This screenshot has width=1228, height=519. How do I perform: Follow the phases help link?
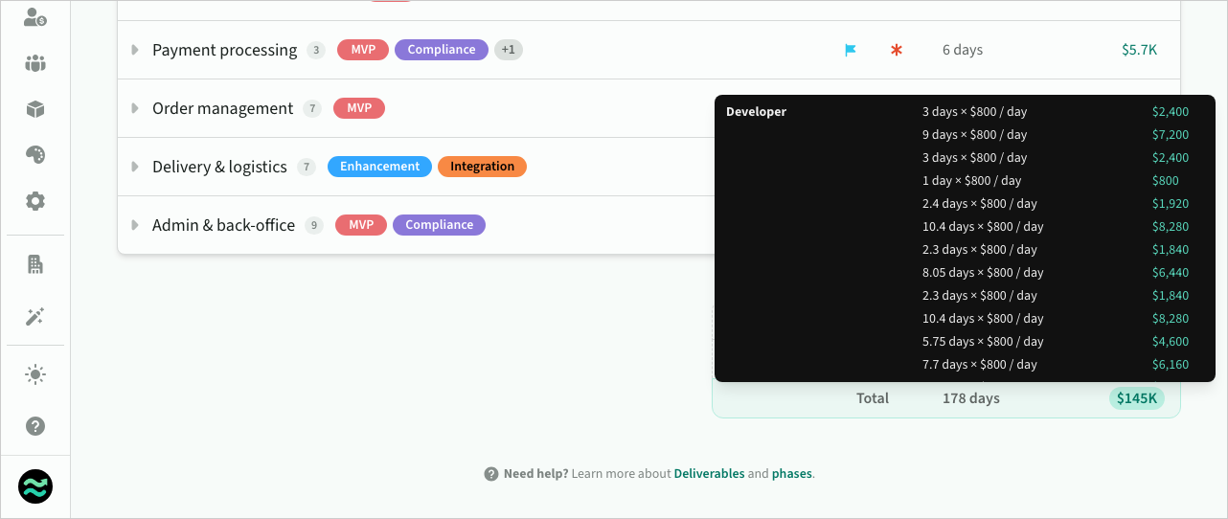pyautogui.click(x=792, y=474)
